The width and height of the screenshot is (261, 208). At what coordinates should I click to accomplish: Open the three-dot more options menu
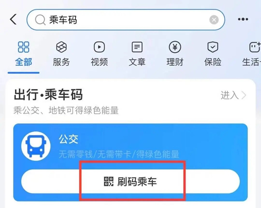tap(243, 19)
